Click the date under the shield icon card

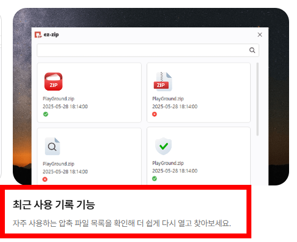pos(175,171)
